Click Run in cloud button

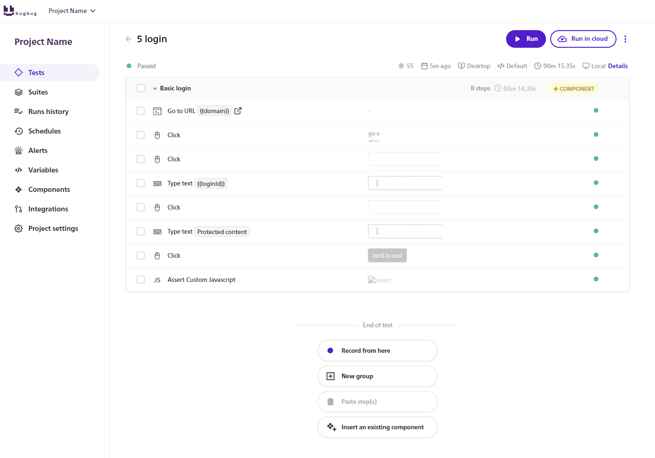click(583, 39)
